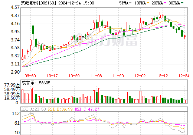The height and width of the screenshot is (135, 193).
Task: Click the RSI_B:36.99 indicator label
Action: pyautogui.click(x=60, y=109)
